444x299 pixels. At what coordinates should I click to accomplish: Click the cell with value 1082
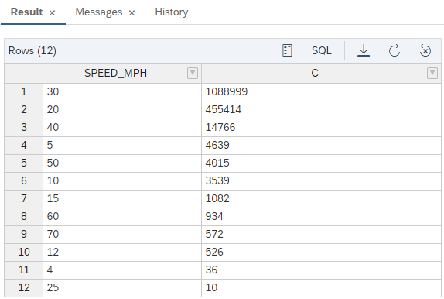pos(321,199)
